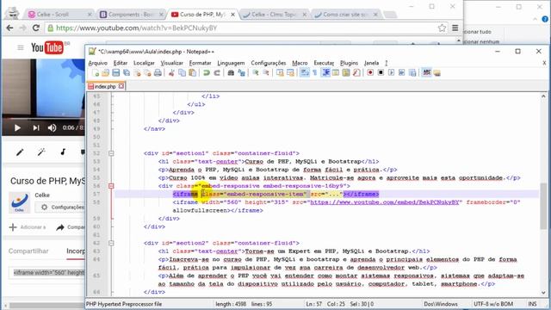This screenshot has width=551, height=310.
Task: Click the YouTube logo
Action: [48, 47]
